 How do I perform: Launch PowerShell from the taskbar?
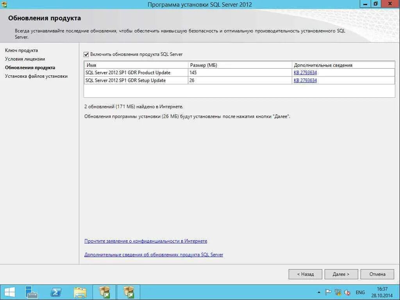tap(56, 292)
